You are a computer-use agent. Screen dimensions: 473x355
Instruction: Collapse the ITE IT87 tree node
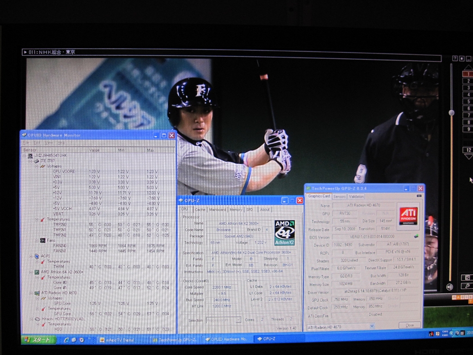coord(30,161)
